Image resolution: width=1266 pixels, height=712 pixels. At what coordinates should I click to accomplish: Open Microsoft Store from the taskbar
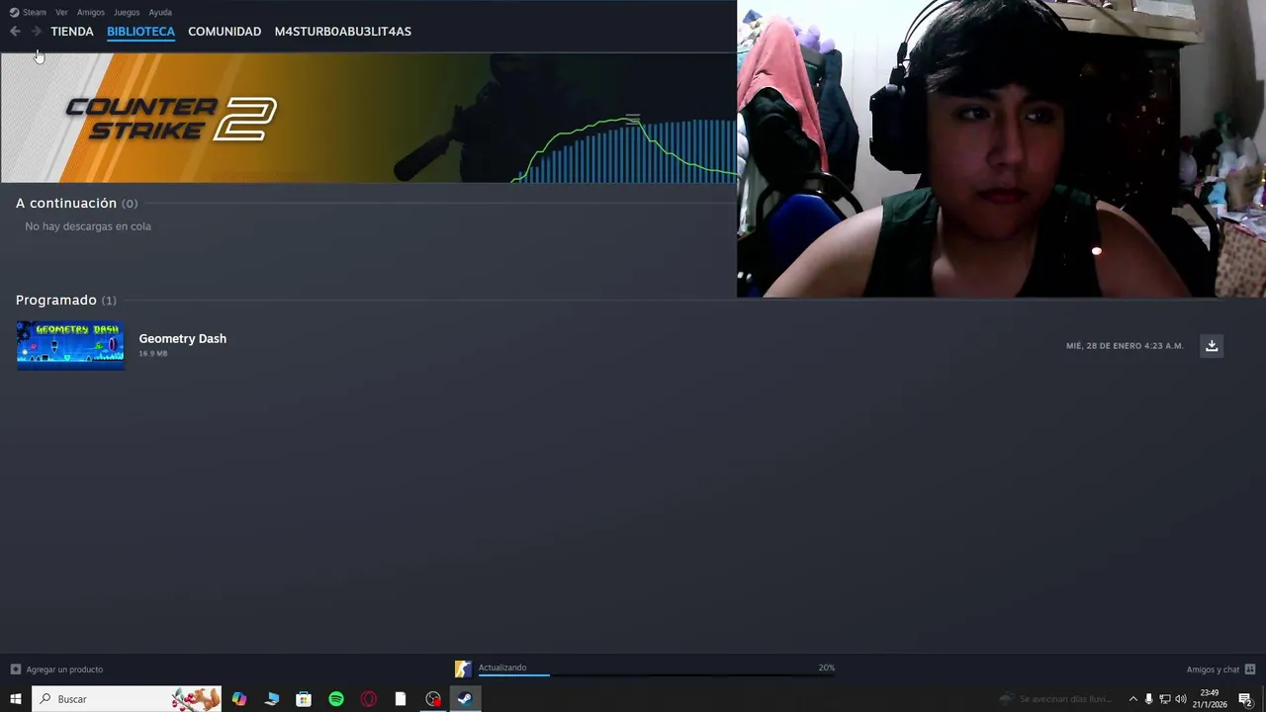point(304,699)
